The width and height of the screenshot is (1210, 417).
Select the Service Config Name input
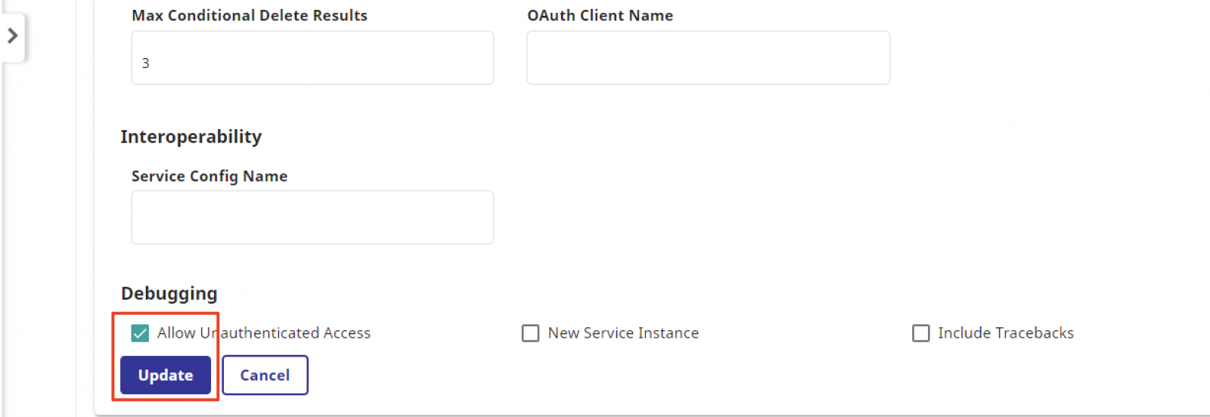312,218
